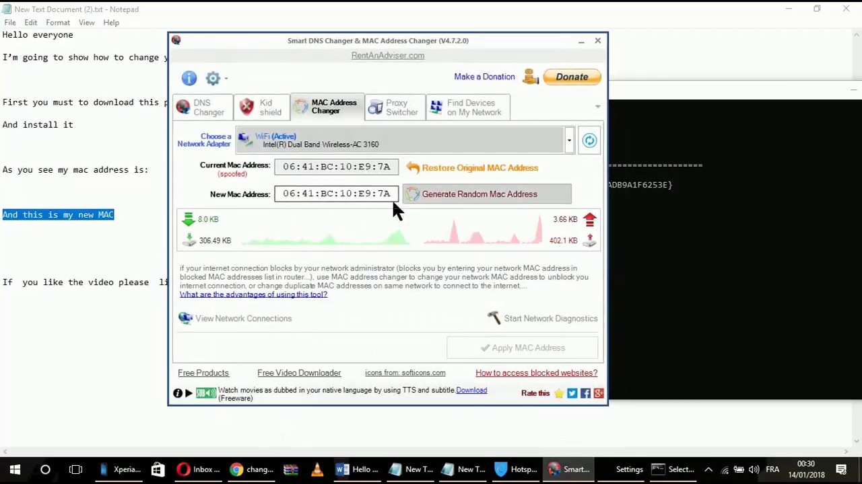Open 'How to access blocked websites?' link
This screenshot has height=484, width=862.
(537, 373)
